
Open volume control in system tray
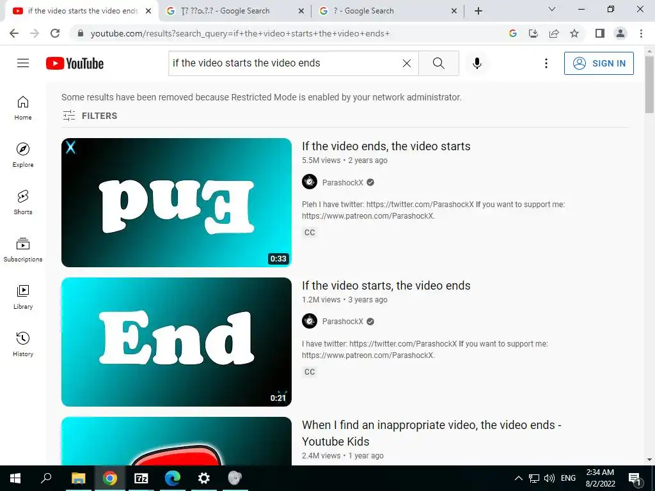pyautogui.click(x=549, y=478)
